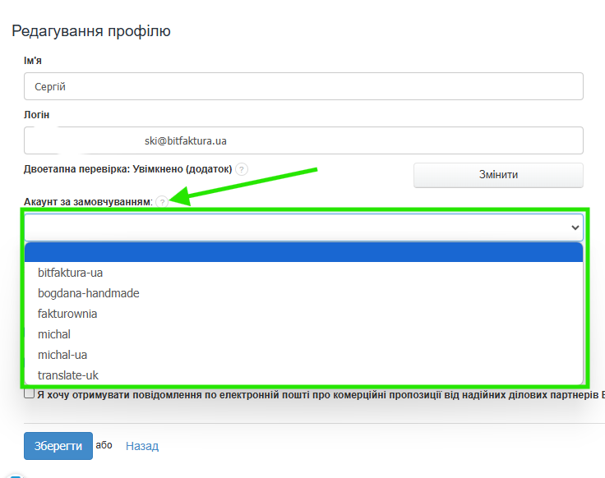Follow the Назад link
The height and width of the screenshot is (478, 605).
pyautogui.click(x=142, y=446)
